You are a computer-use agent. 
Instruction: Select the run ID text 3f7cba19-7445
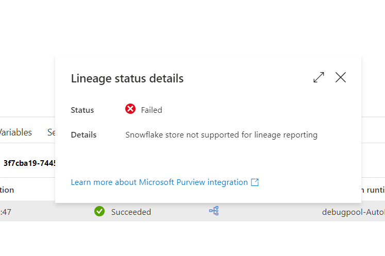(29, 163)
